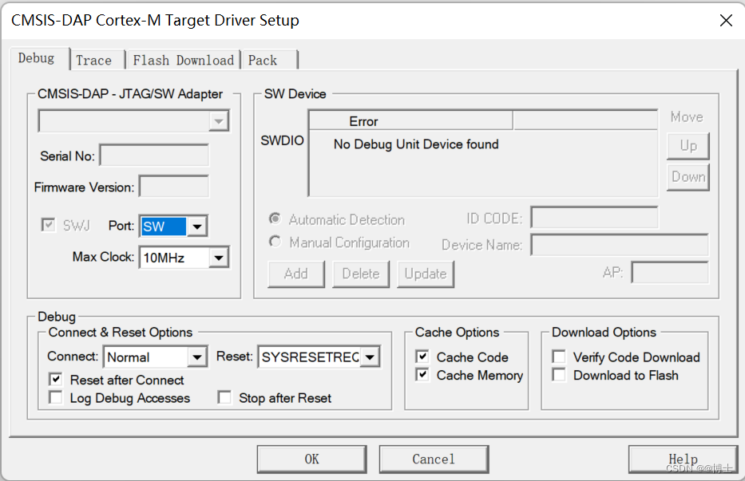
Task: Click the Help button
Action: click(x=683, y=459)
